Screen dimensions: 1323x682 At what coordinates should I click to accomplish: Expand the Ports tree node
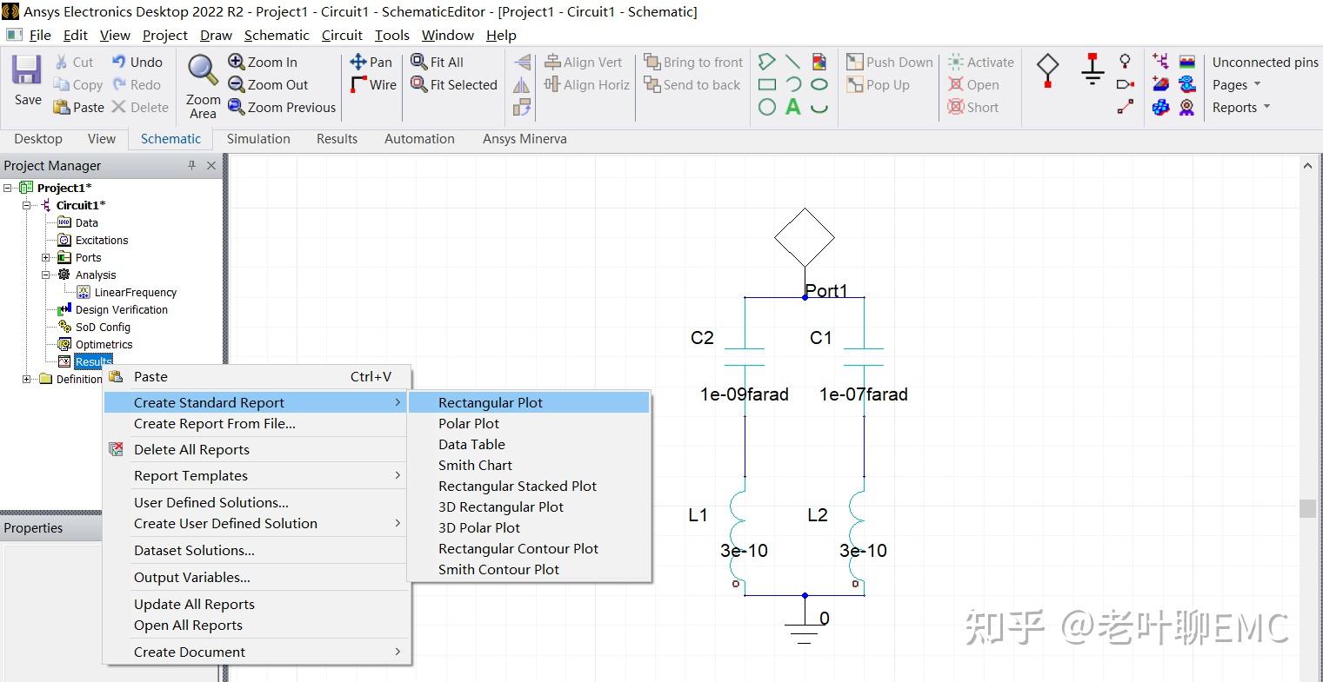pos(46,258)
